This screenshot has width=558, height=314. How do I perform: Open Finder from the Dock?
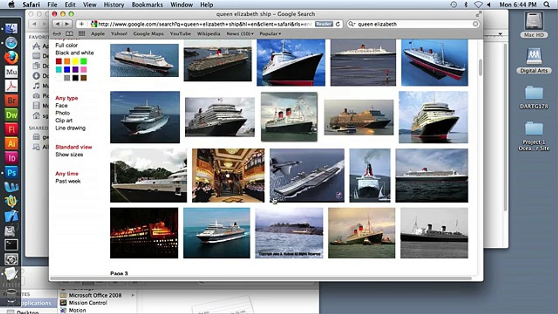tap(11, 28)
